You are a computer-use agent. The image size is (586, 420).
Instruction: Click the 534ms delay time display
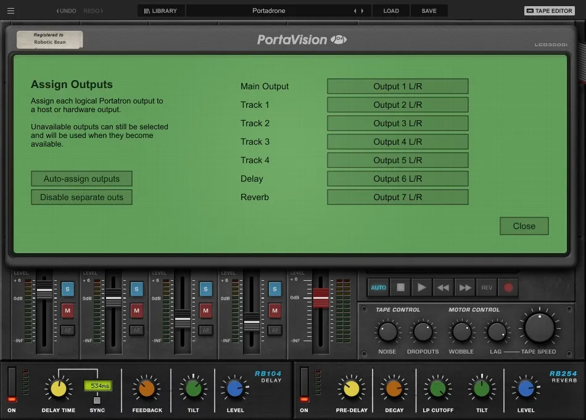click(97, 386)
